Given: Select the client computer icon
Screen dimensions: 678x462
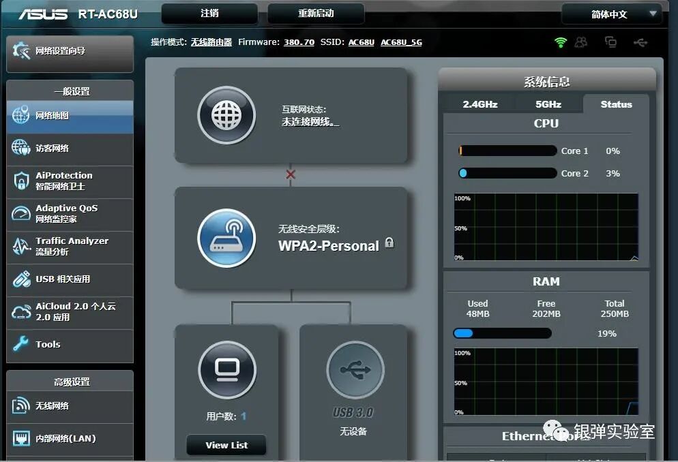Looking at the screenshot, I should point(227,369).
